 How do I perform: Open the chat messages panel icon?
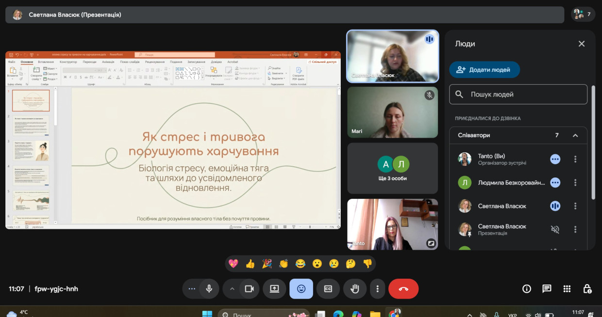(547, 289)
